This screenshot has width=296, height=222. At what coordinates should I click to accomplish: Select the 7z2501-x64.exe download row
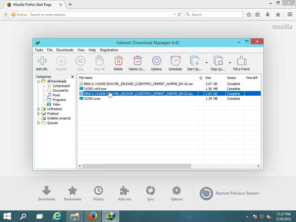(169, 89)
